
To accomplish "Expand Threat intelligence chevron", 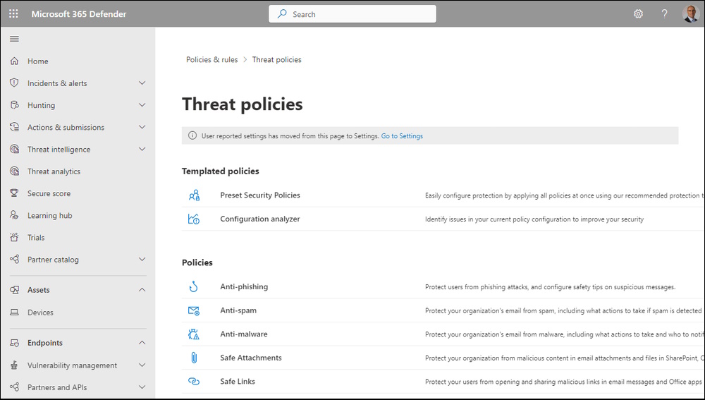I will (x=142, y=149).
